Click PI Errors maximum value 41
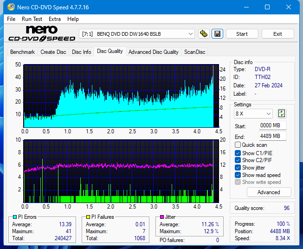 pos(69,231)
